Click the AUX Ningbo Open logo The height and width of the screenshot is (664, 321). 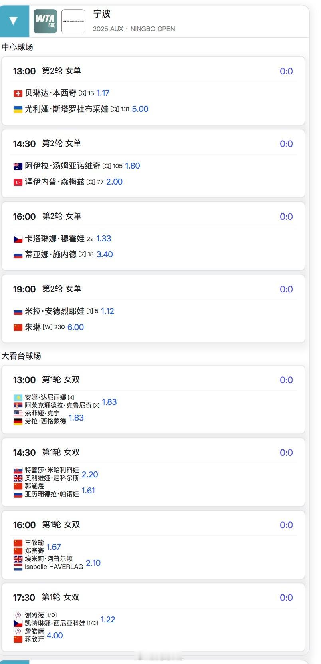pos(73,21)
